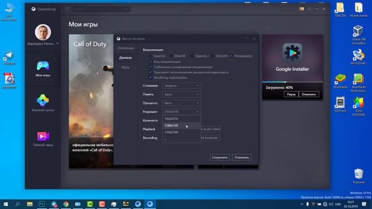Click the Сохранить button

pyautogui.click(x=220, y=157)
